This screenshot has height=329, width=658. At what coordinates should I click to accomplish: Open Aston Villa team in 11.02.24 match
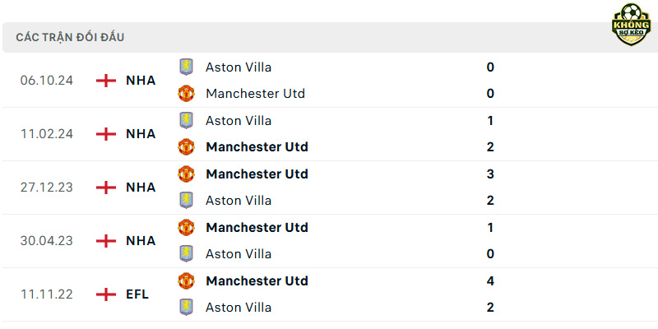click(x=239, y=121)
